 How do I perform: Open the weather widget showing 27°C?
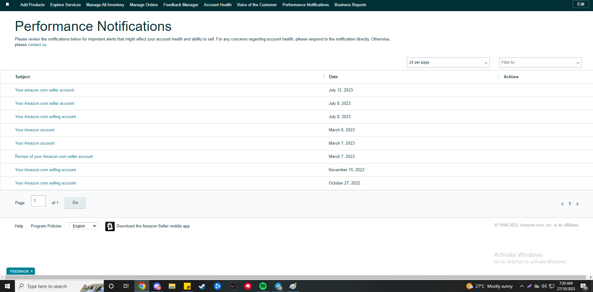(489, 286)
